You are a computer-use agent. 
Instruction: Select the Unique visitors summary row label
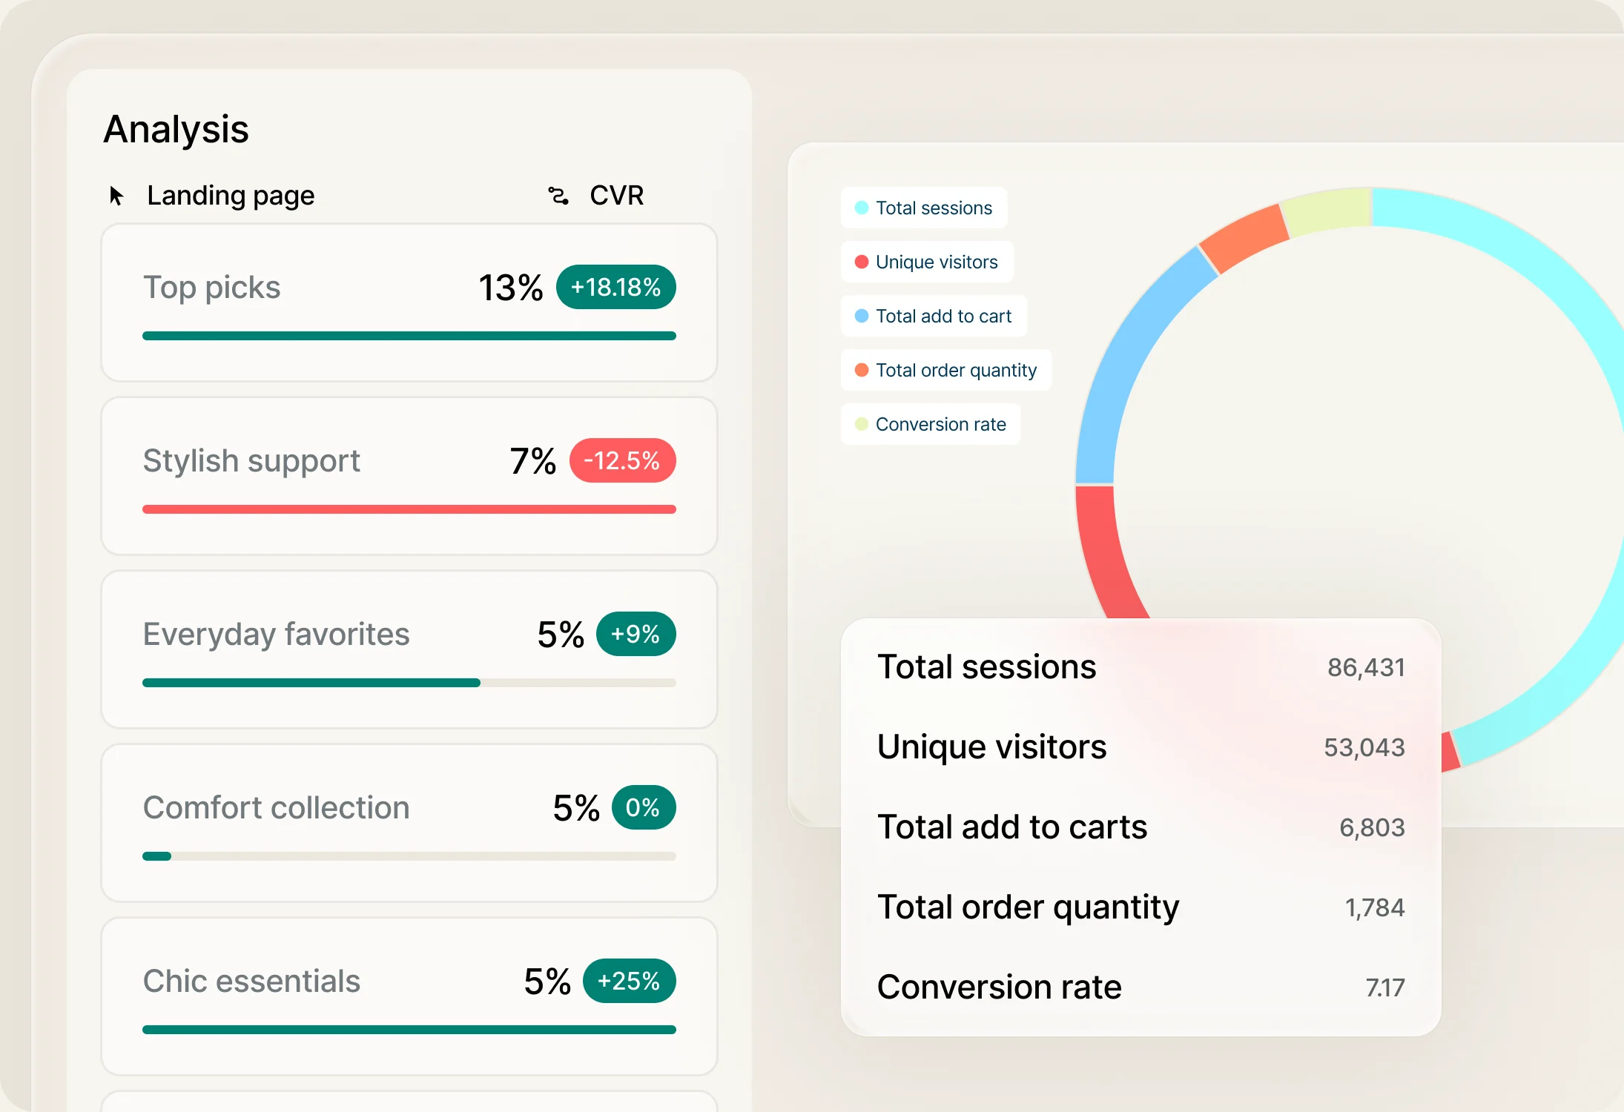click(x=992, y=747)
